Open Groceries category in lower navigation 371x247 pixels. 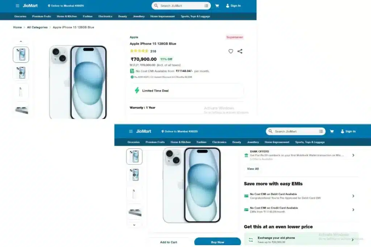(x=133, y=142)
